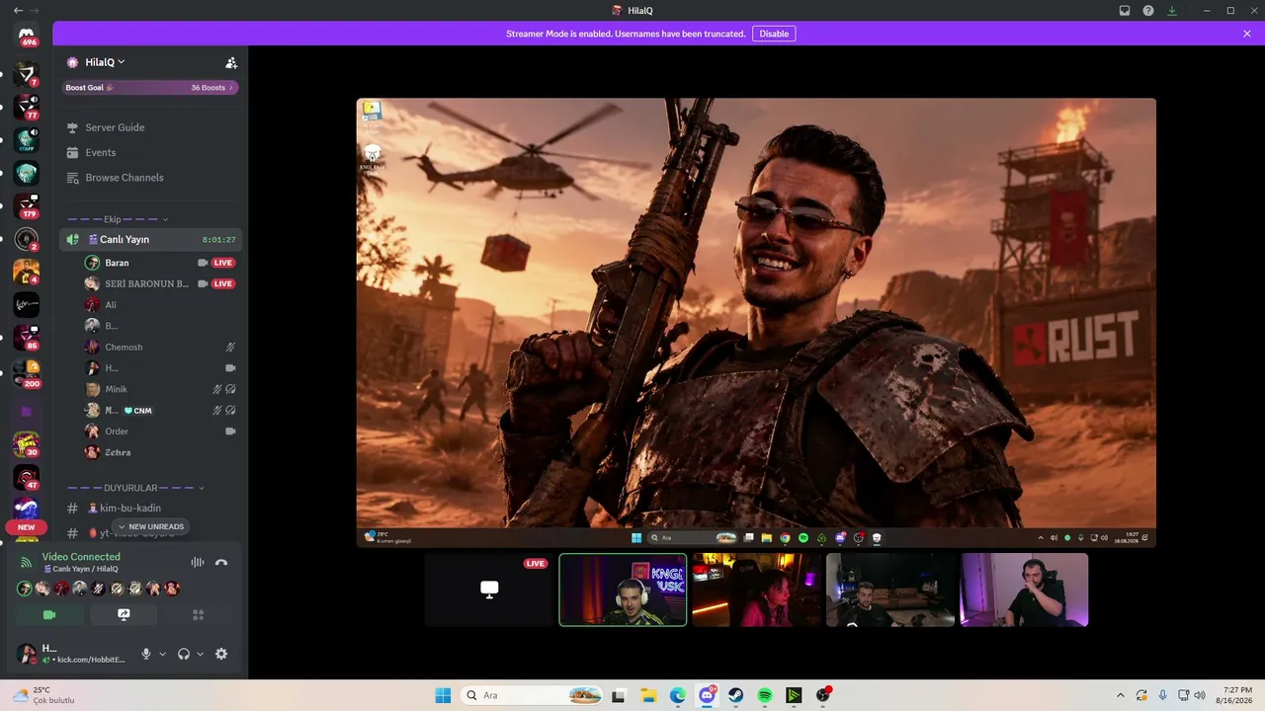Screen dimensions: 1265x711
Task: Select the LIVE screen share tile
Action: [x=489, y=590]
